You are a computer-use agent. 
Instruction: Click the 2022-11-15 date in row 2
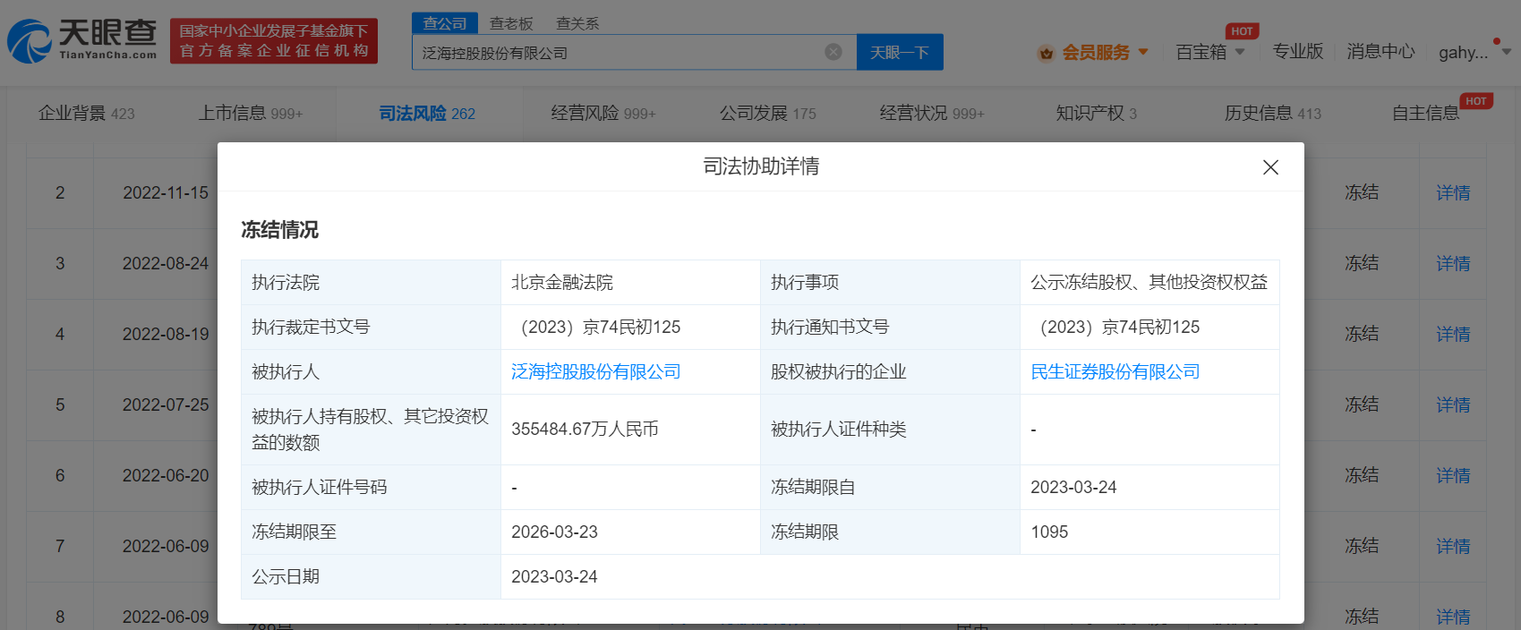[166, 192]
